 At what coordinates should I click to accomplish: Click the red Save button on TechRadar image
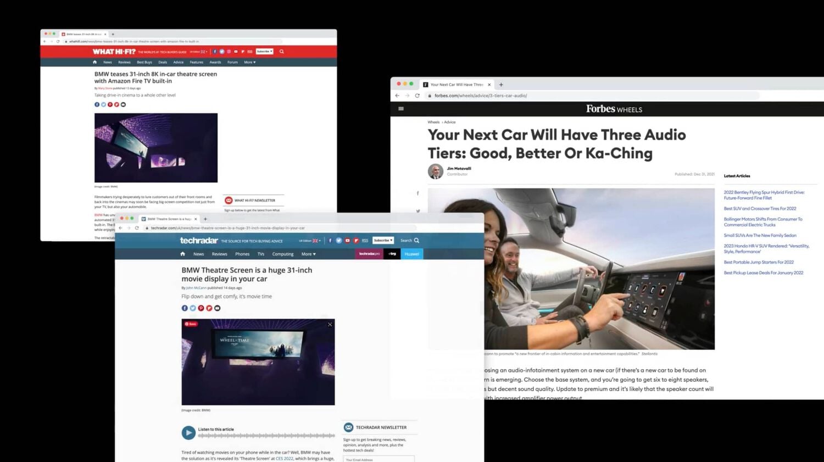191,324
